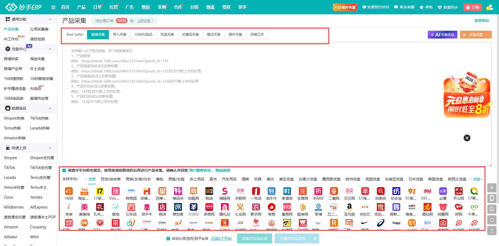Collapse the 快速上货 sidebar section
This screenshot has height=246, width=499.
pyautogui.click(x=50, y=148)
